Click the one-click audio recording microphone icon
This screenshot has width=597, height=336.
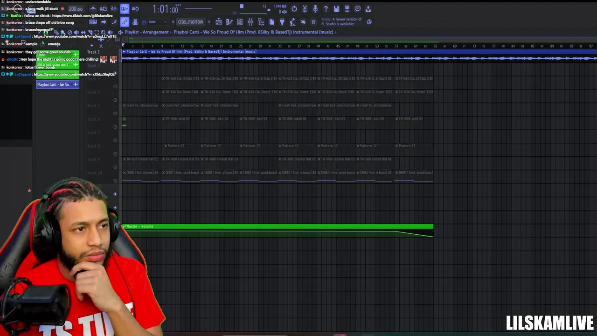point(315,9)
